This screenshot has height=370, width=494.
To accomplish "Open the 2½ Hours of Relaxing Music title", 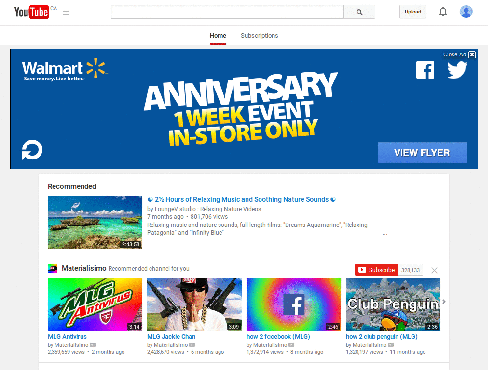I will coord(241,199).
